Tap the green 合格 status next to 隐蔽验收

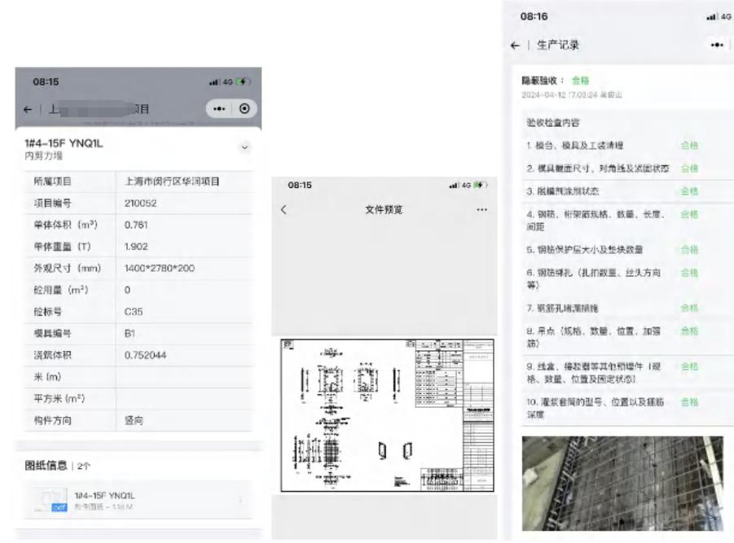click(580, 81)
